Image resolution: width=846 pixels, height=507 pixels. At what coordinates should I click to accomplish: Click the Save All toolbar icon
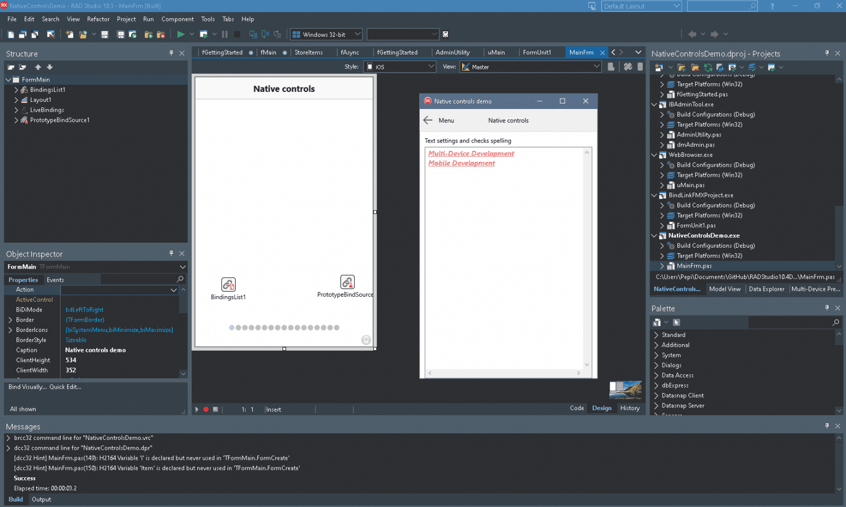[121, 34]
